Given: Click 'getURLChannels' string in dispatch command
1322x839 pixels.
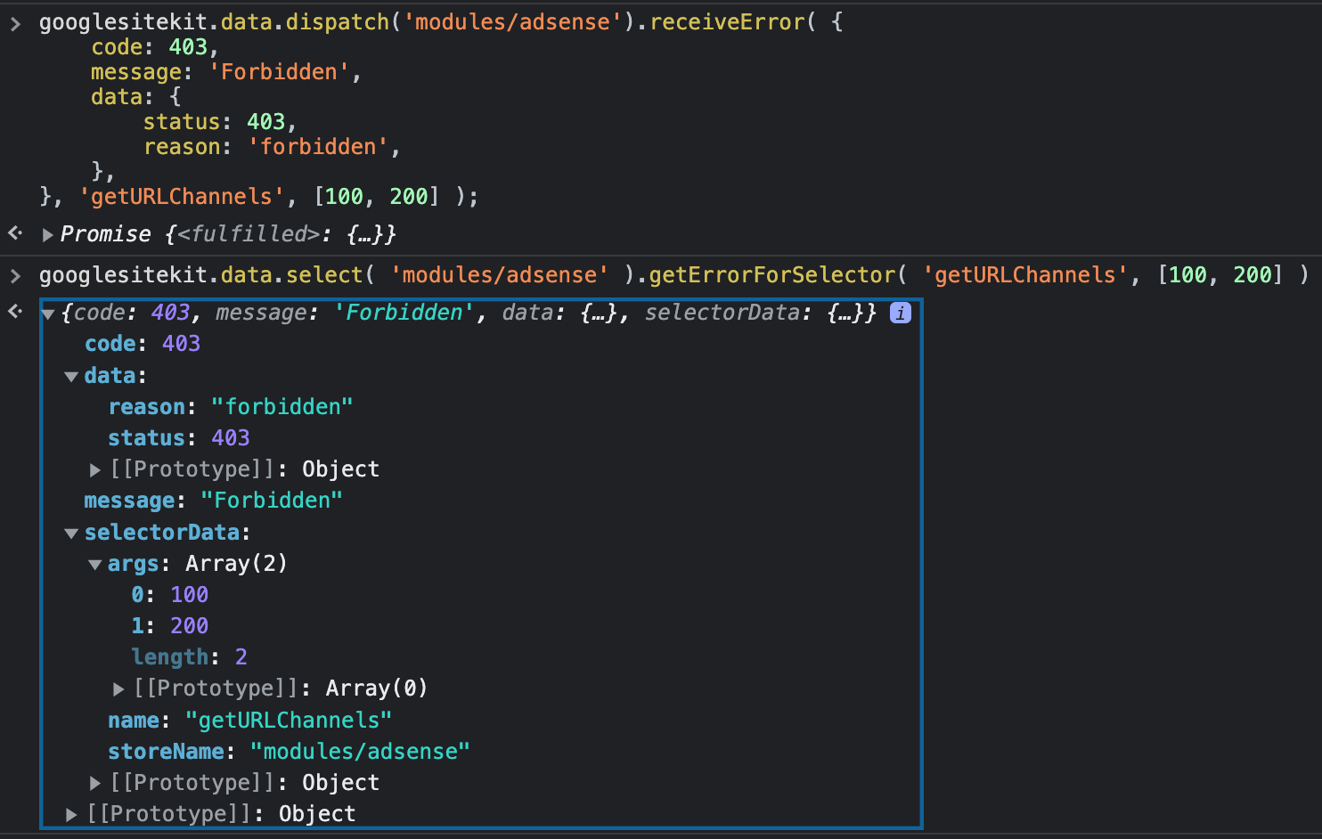Looking at the screenshot, I should click(182, 197).
